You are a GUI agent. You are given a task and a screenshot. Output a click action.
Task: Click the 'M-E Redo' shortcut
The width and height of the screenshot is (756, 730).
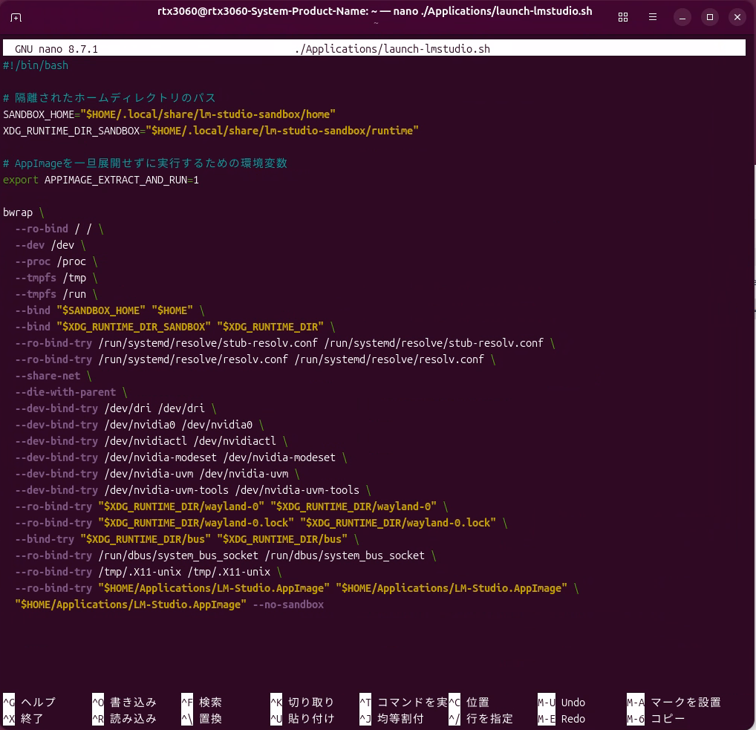pos(561,719)
